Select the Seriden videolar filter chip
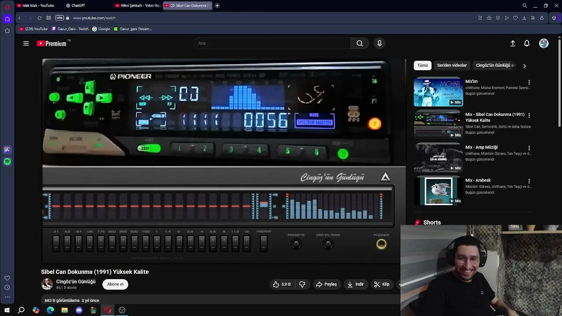The height and width of the screenshot is (316, 562). (452, 65)
